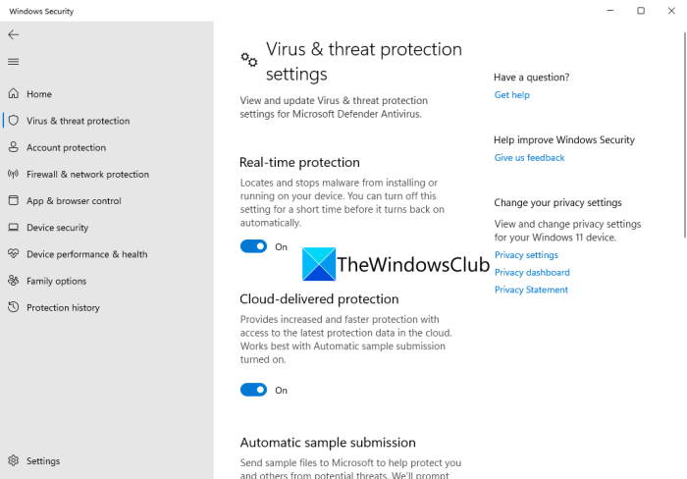Open the Privacy dashboard link
The image size is (687, 479).
[x=532, y=273]
